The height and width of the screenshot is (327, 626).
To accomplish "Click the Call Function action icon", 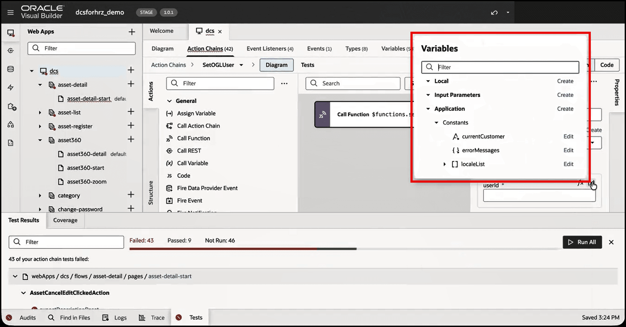I will click(x=169, y=138).
